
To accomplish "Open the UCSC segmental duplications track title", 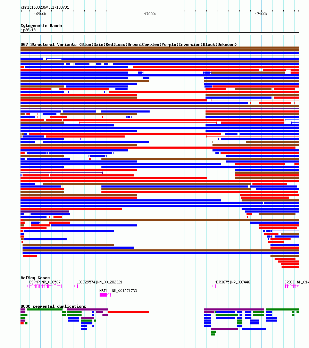I will [53, 306].
